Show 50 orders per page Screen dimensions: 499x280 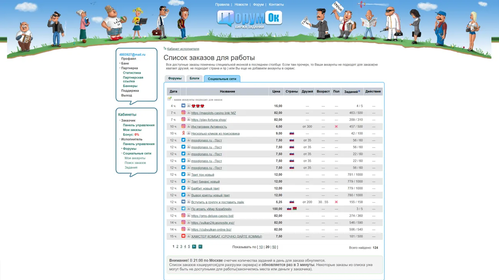(x=274, y=247)
